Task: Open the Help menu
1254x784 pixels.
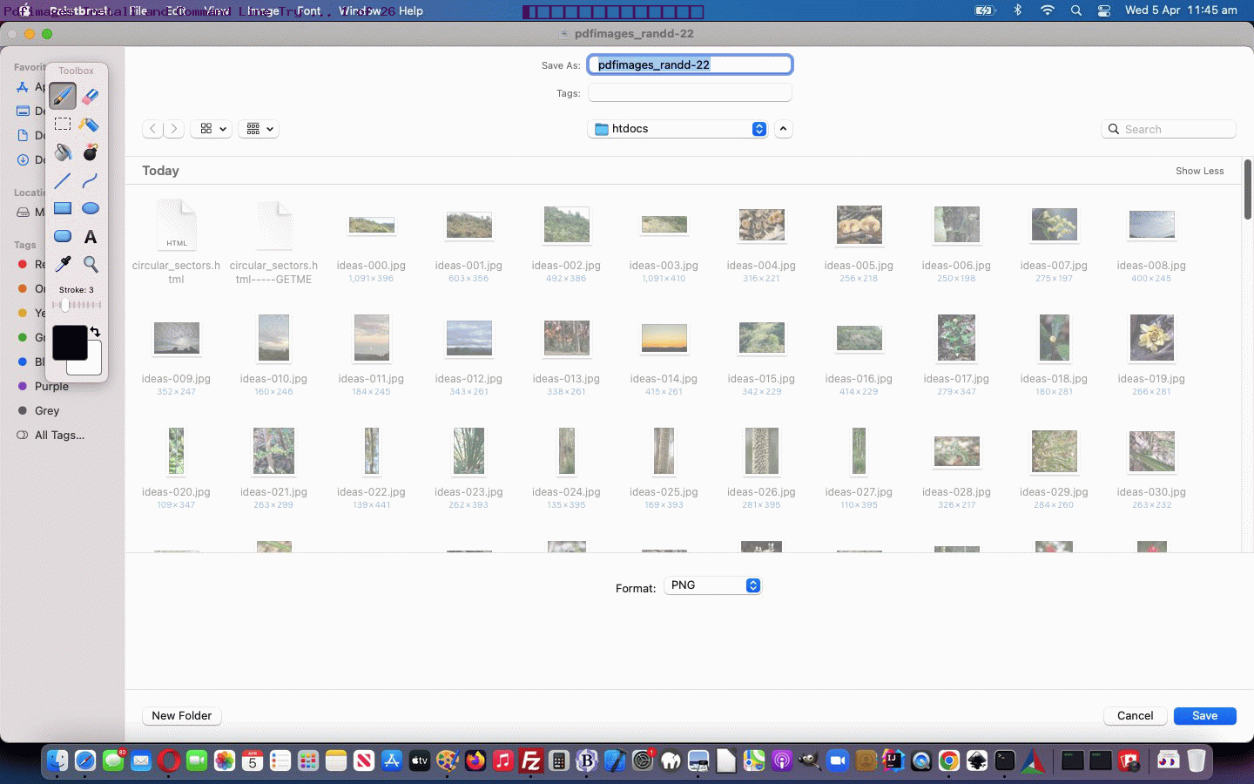Action: 411,10
